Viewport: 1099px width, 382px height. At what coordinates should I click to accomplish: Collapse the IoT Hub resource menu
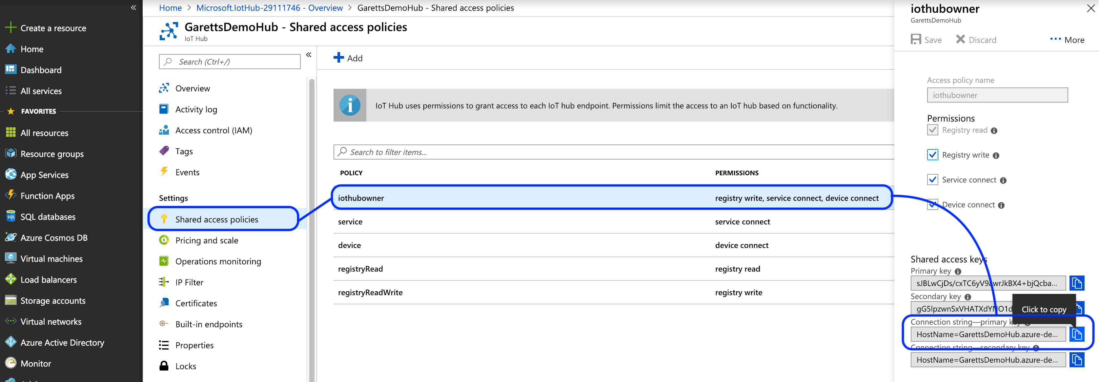(x=309, y=55)
